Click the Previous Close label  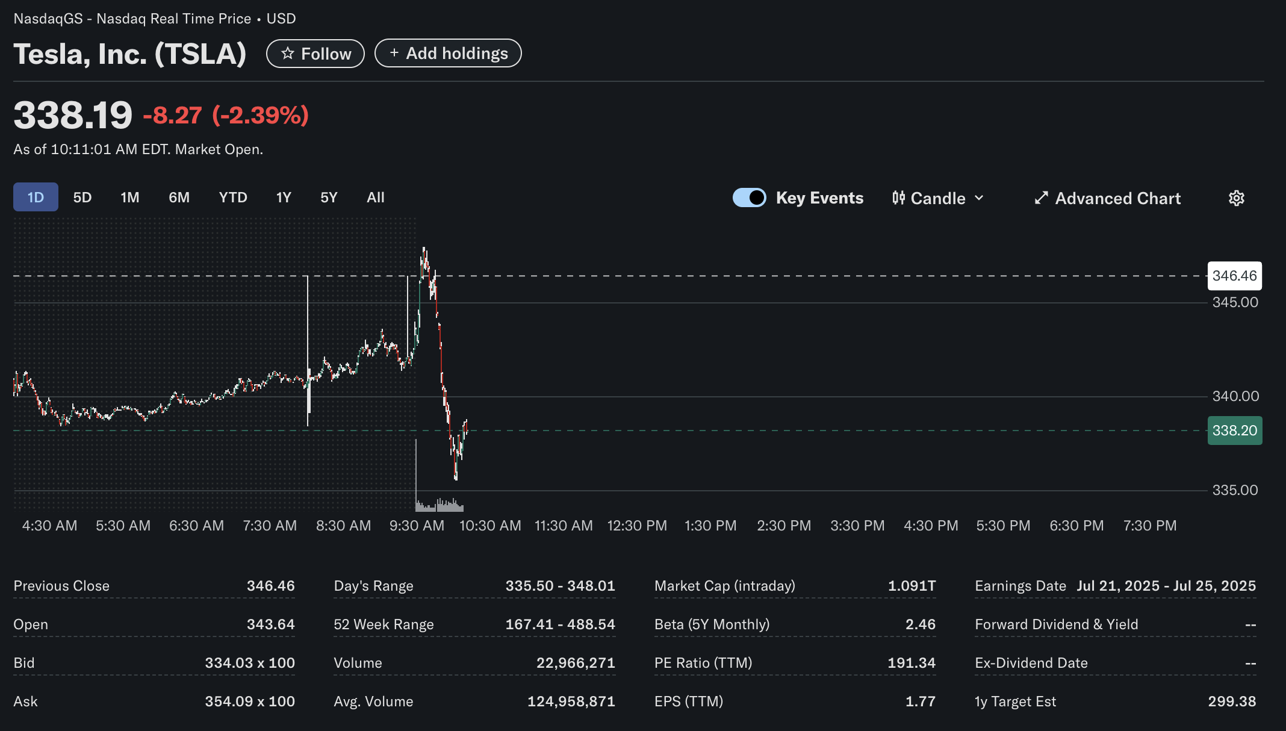61,586
